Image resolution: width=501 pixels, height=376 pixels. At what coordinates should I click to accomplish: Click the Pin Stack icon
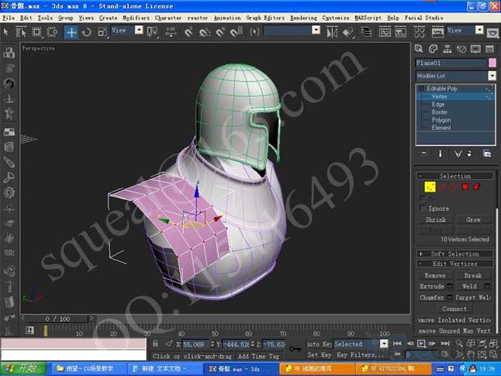pos(423,154)
